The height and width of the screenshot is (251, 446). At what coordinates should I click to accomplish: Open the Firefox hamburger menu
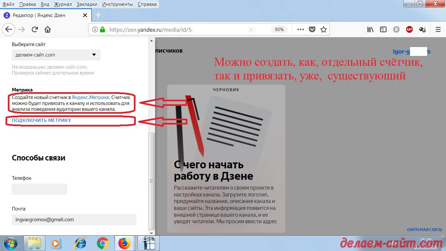pyautogui.click(x=438, y=29)
